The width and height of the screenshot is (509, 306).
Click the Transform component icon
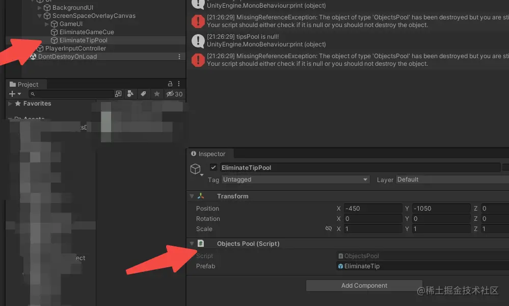pos(201,196)
